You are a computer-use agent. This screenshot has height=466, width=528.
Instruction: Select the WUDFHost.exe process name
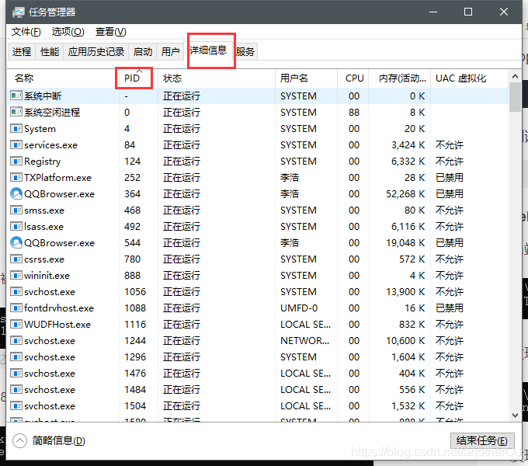(x=57, y=324)
